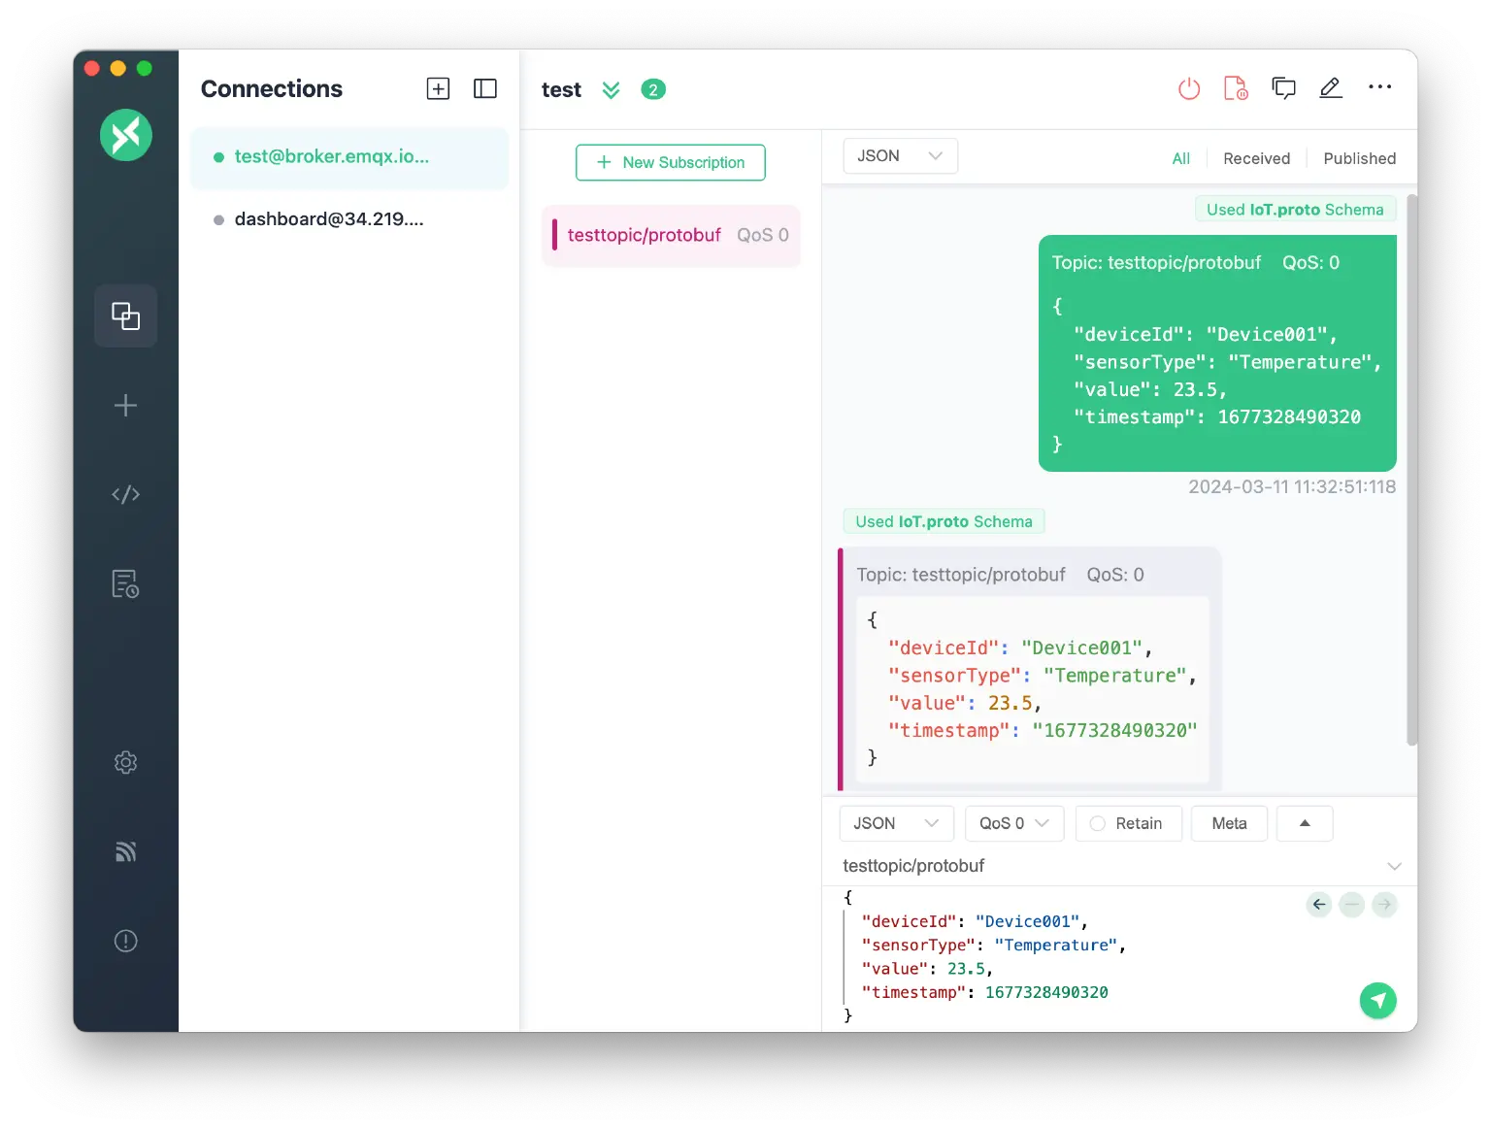The width and height of the screenshot is (1491, 1129).
Task: Switch to the Received messages tab
Action: [1256, 158]
